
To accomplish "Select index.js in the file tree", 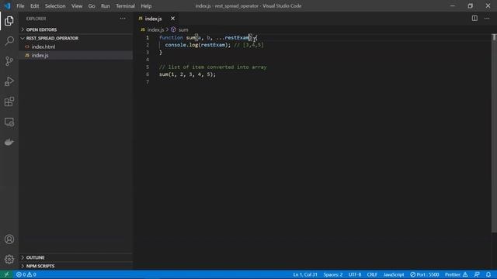I will pos(75,55).
